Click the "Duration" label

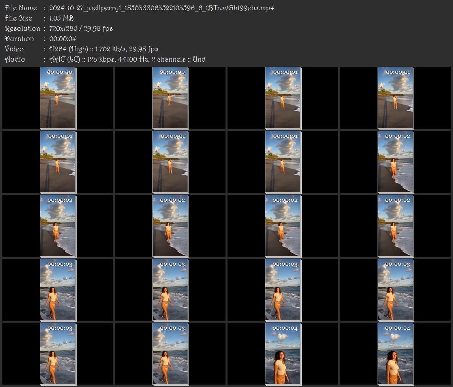pyautogui.click(x=19, y=39)
